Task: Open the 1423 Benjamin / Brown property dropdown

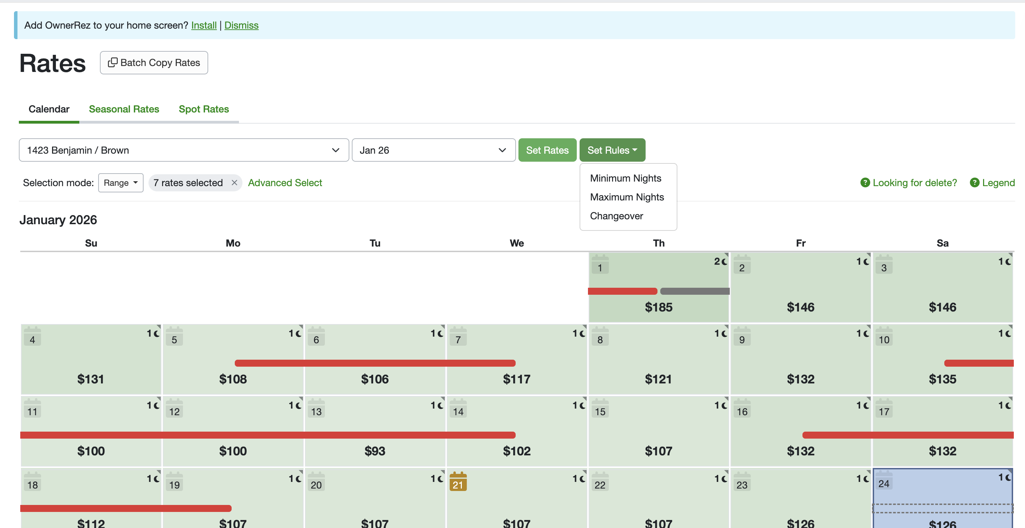Action: 183,150
